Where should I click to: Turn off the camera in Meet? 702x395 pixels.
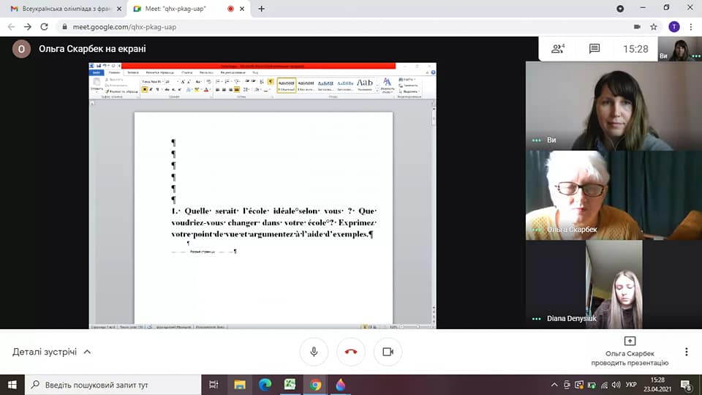pyautogui.click(x=388, y=352)
